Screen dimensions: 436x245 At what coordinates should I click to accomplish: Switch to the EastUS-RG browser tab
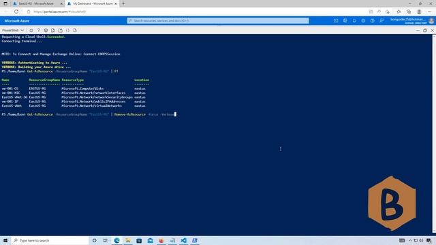(x=36, y=3)
